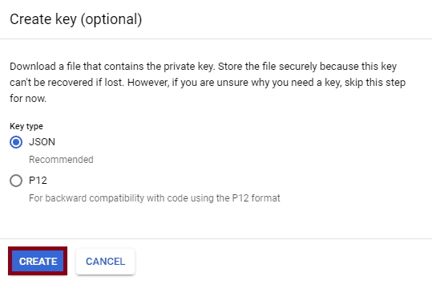Click the P12 label text
Image resolution: width=432 pixels, height=289 pixels.
pos(38,181)
